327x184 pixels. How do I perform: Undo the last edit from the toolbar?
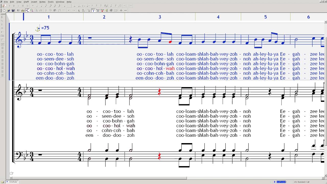click(x=69, y=10)
